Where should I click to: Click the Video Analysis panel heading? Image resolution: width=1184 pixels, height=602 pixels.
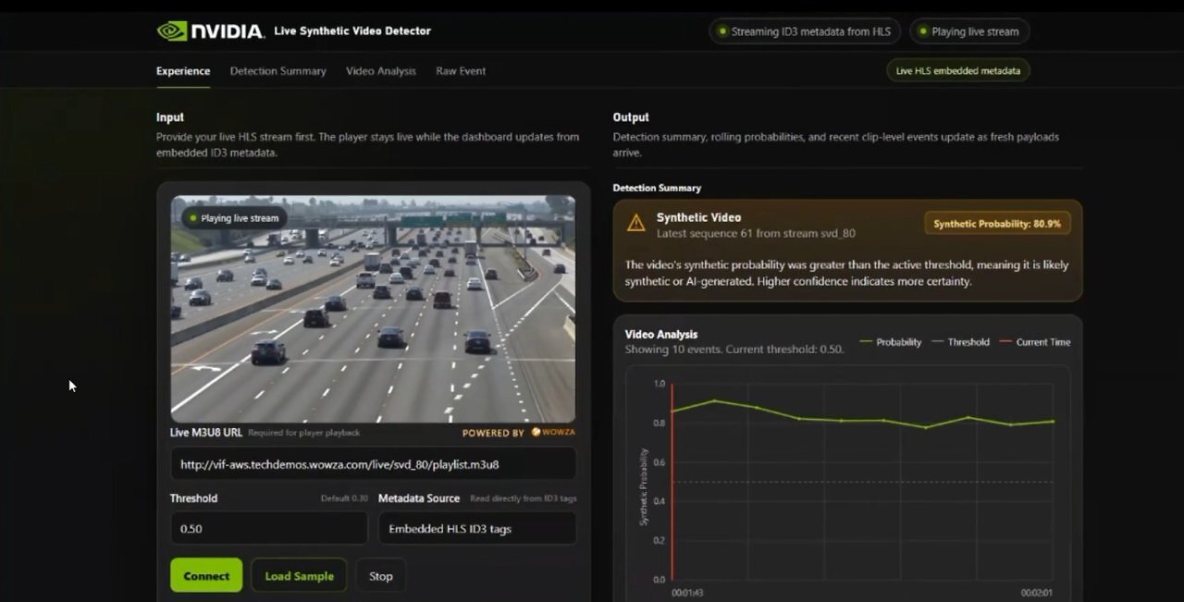(661, 334)
